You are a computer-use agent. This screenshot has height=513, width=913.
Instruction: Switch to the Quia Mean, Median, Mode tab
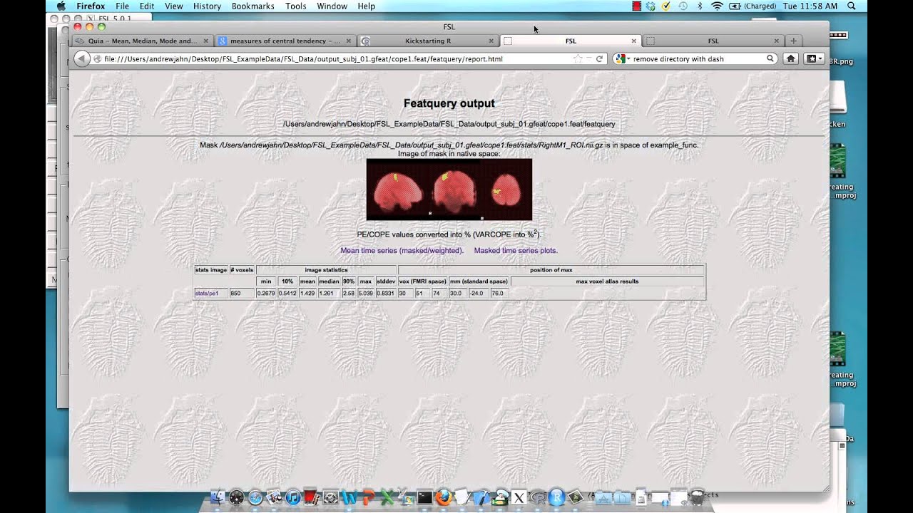pyautogui.click(x=142, y=41)
